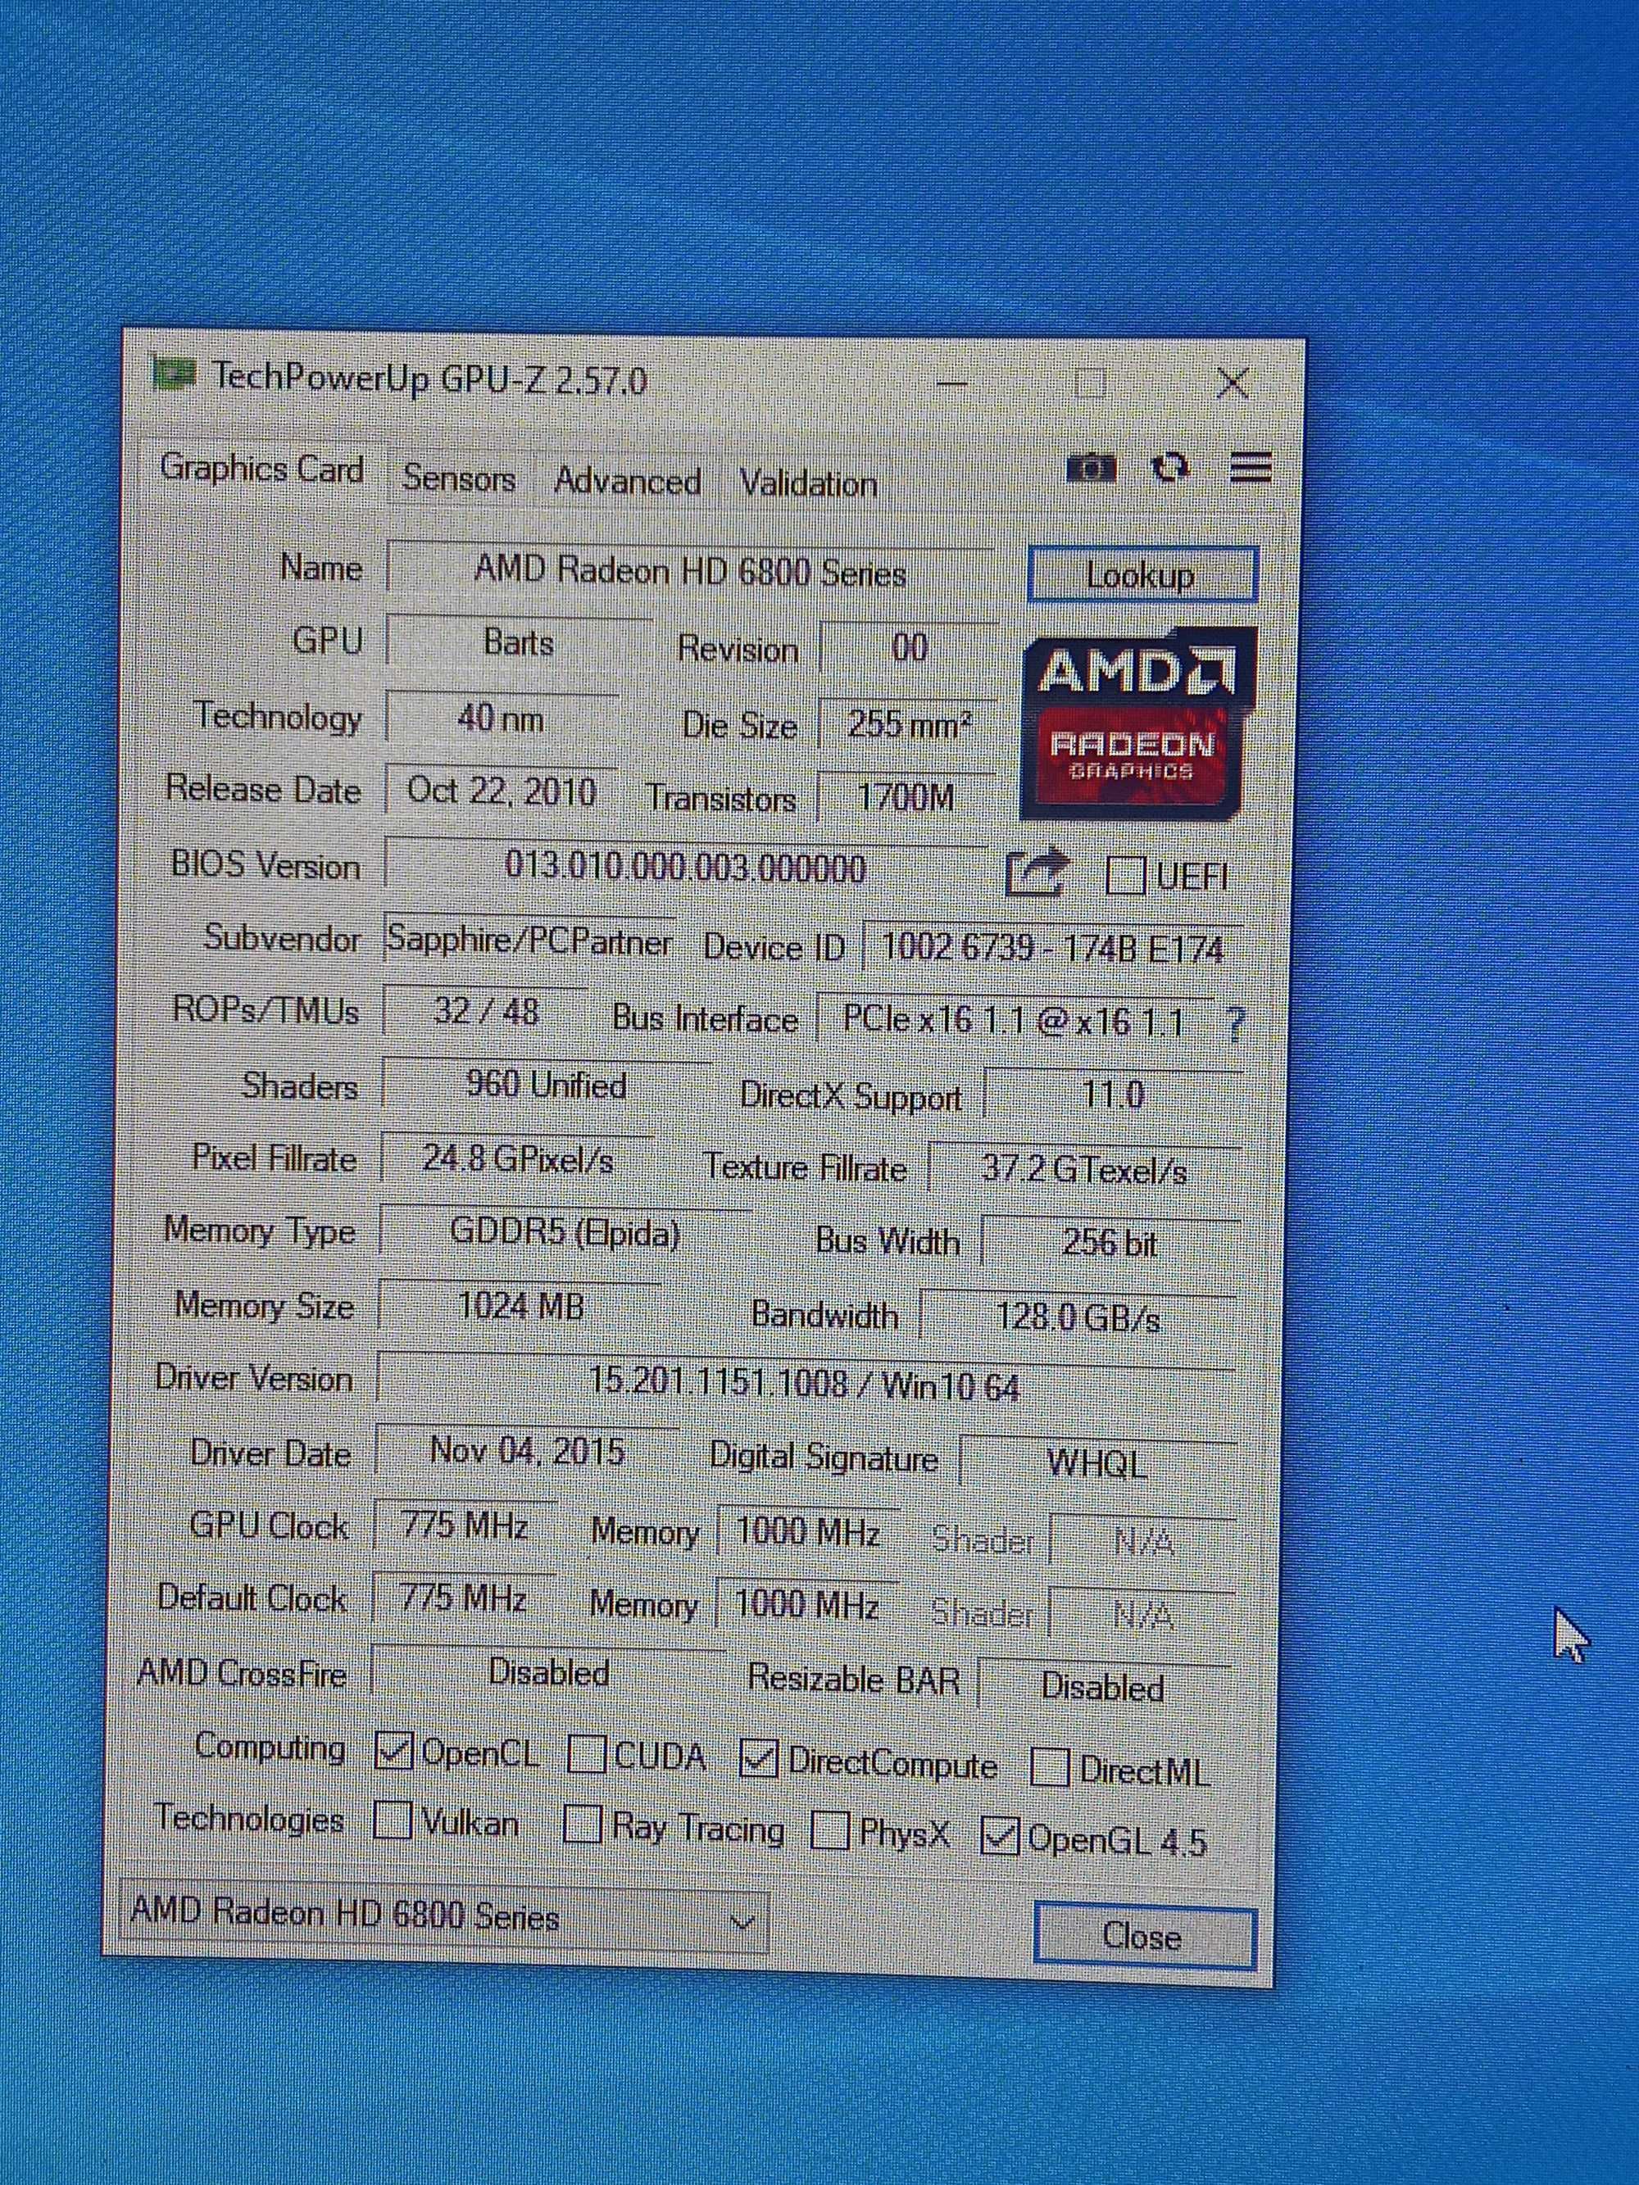
Task: Click the Bus Interface PCIe x16 field
Action: (1015, 1019)
